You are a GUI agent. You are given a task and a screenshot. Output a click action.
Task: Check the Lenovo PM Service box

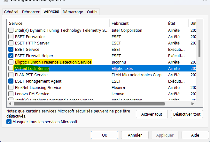pyautogui.click(x=11, y=94)
